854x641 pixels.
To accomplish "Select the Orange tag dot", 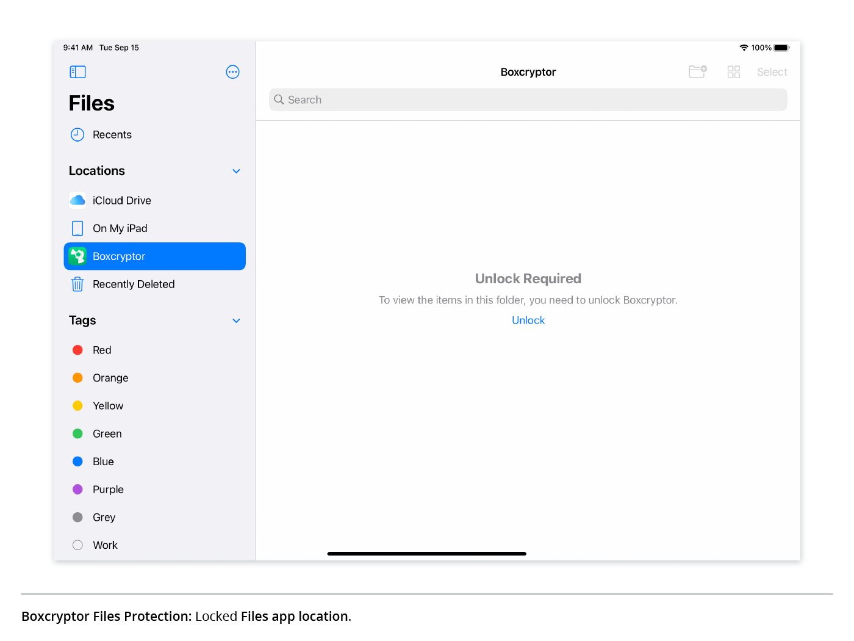I will pyautogui.click(x=77, y=378).
